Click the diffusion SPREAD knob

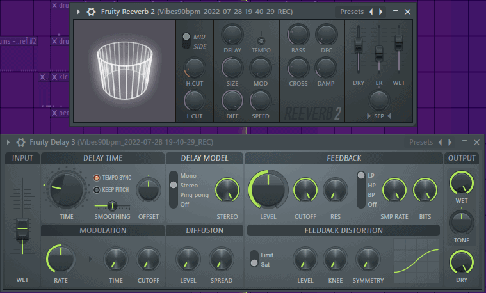click(x=222, y=259)
